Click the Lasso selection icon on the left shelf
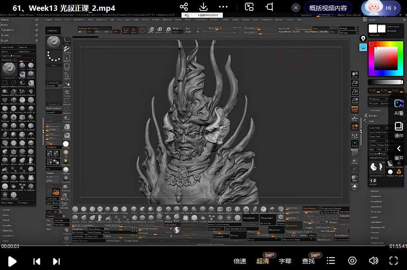Screen dimensions: 407x270 click(66, 75)
